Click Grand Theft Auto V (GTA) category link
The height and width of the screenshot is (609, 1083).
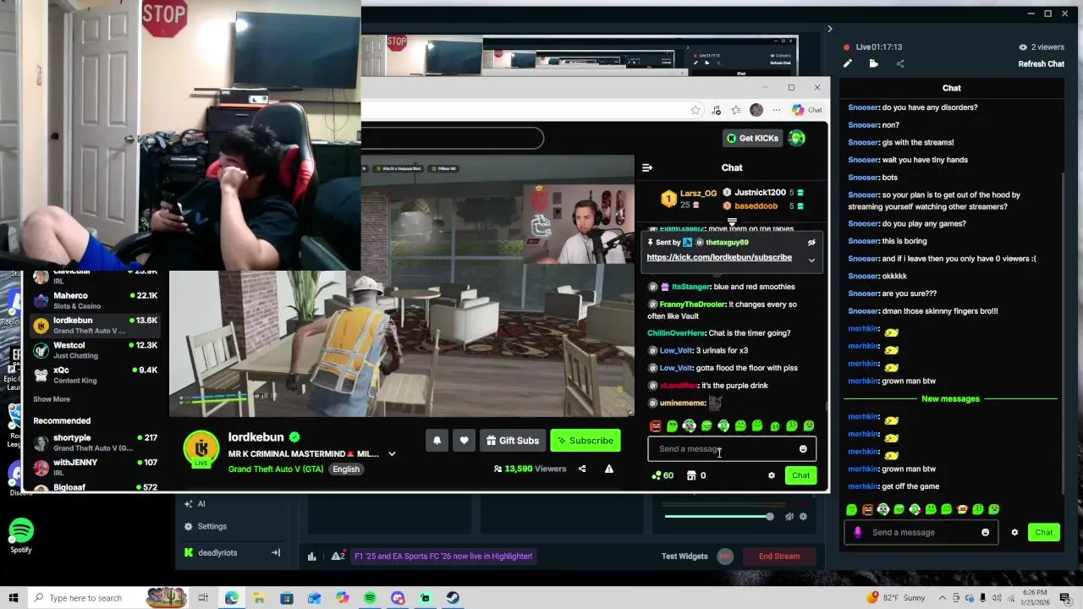276,469
